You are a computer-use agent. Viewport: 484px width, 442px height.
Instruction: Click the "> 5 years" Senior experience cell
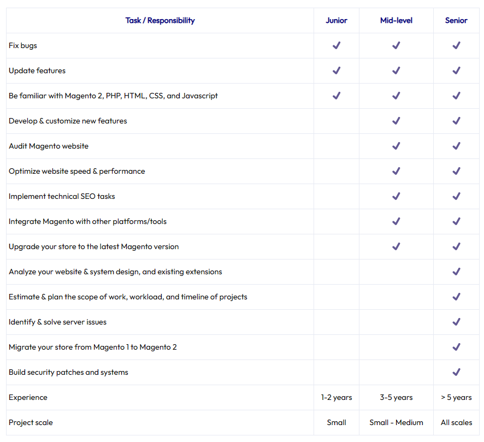456,398
